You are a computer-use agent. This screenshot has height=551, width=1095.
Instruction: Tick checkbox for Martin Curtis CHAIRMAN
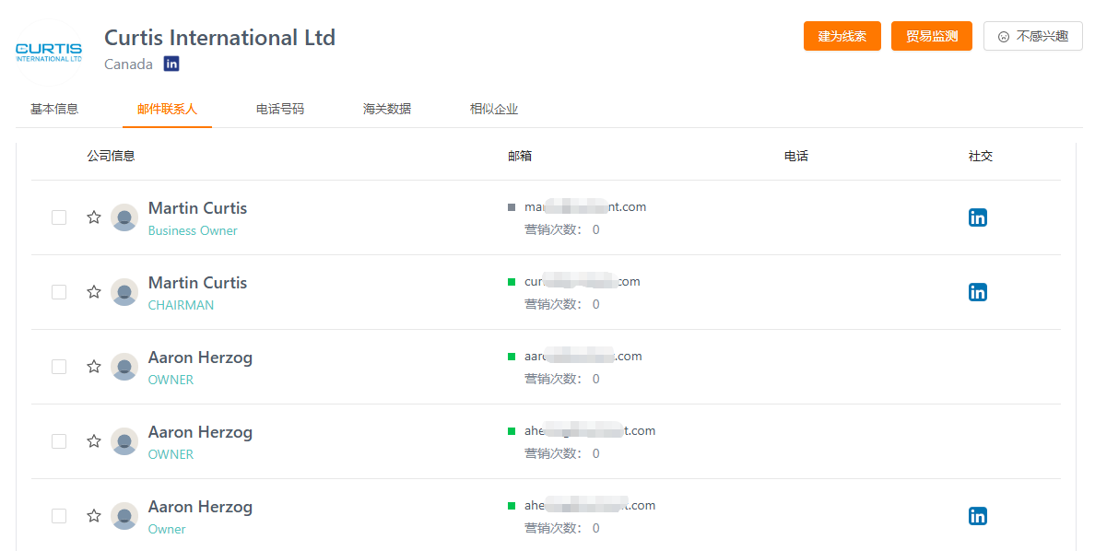pos(59,292)
